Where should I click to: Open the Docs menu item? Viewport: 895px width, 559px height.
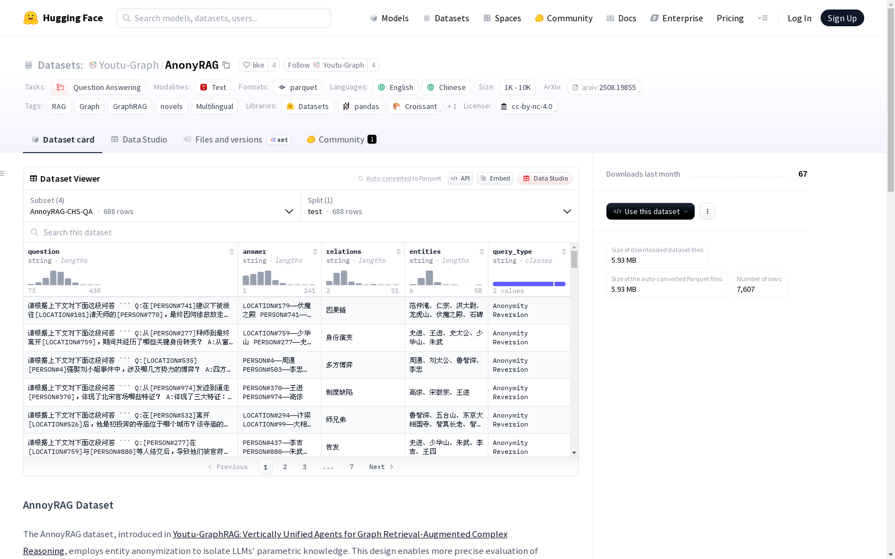[x=621, y=18]
